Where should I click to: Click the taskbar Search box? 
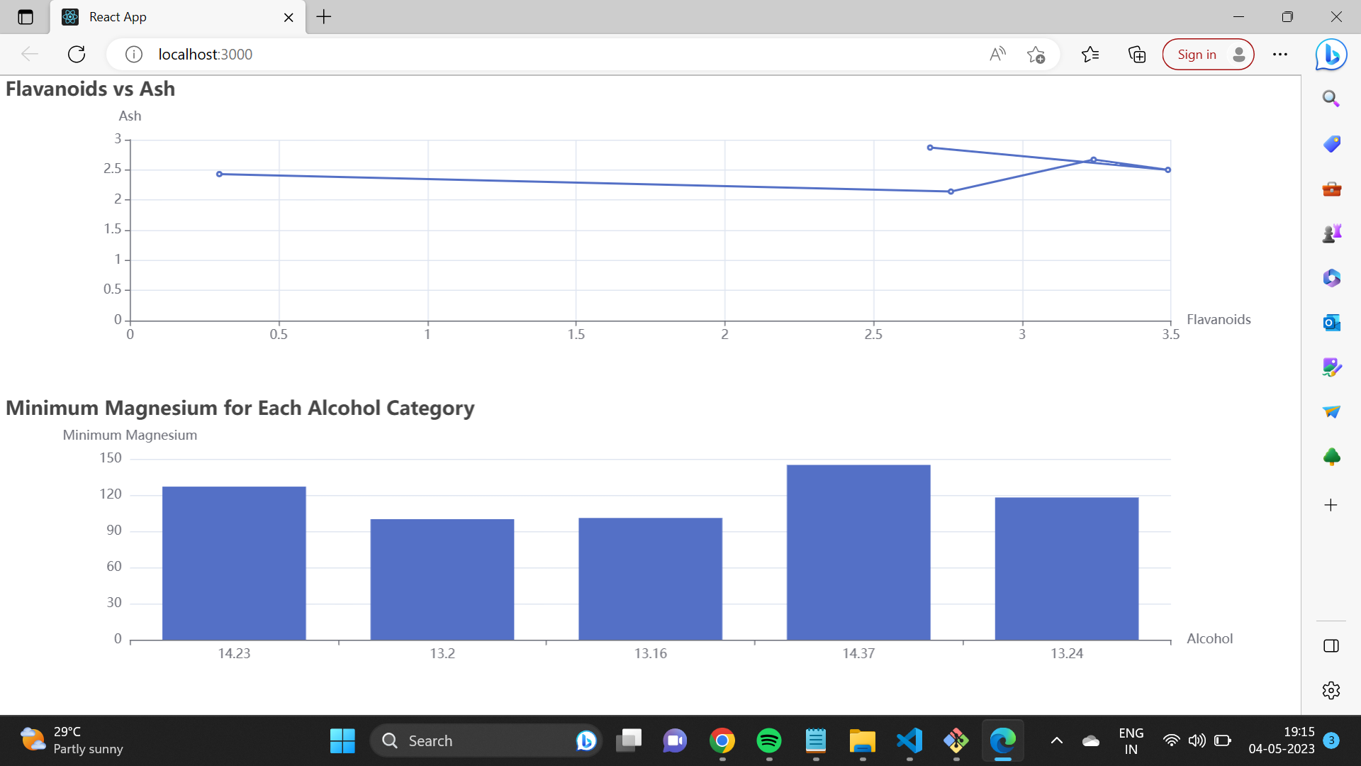[486, 740]
